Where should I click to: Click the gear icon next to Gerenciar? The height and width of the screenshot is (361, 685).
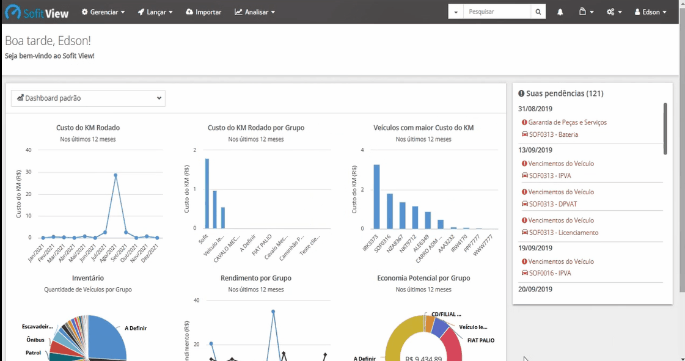(x=85, y=12)
